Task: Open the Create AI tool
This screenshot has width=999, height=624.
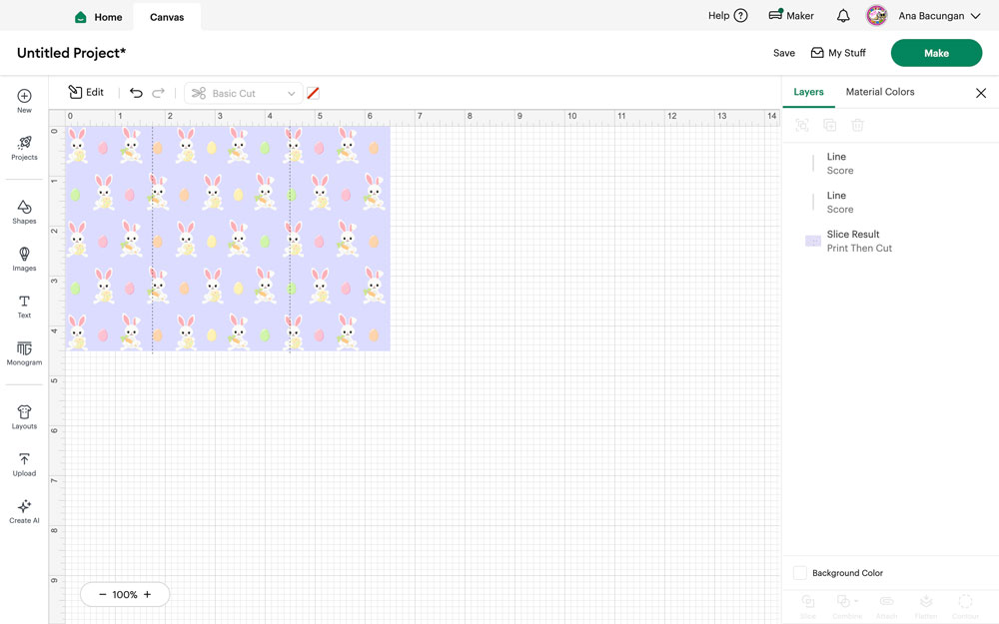Action: click(24, 511)
